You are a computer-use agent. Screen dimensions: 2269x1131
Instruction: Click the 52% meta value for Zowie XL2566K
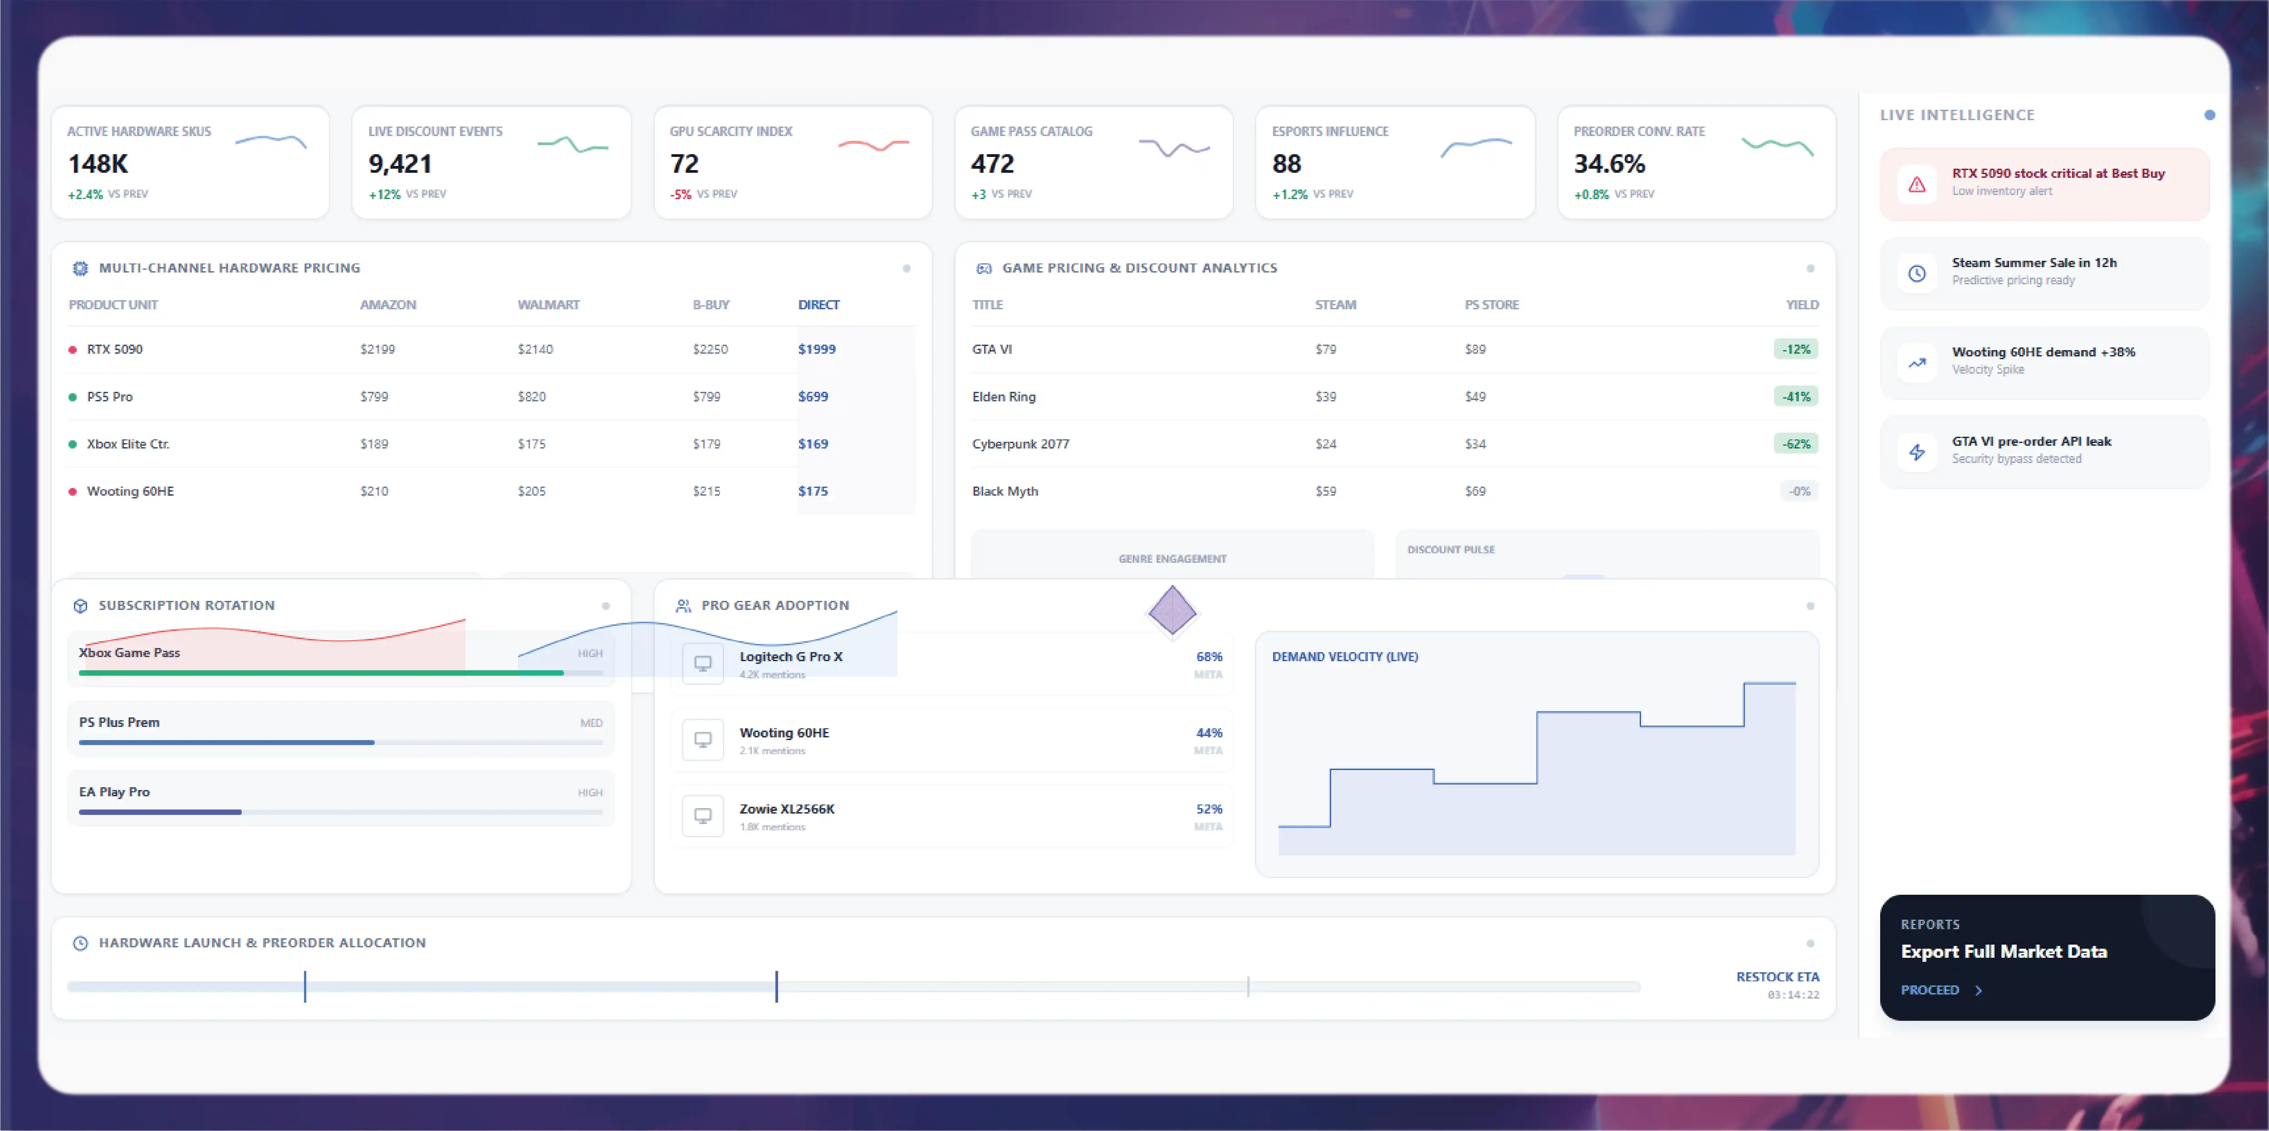(1209, 809)
